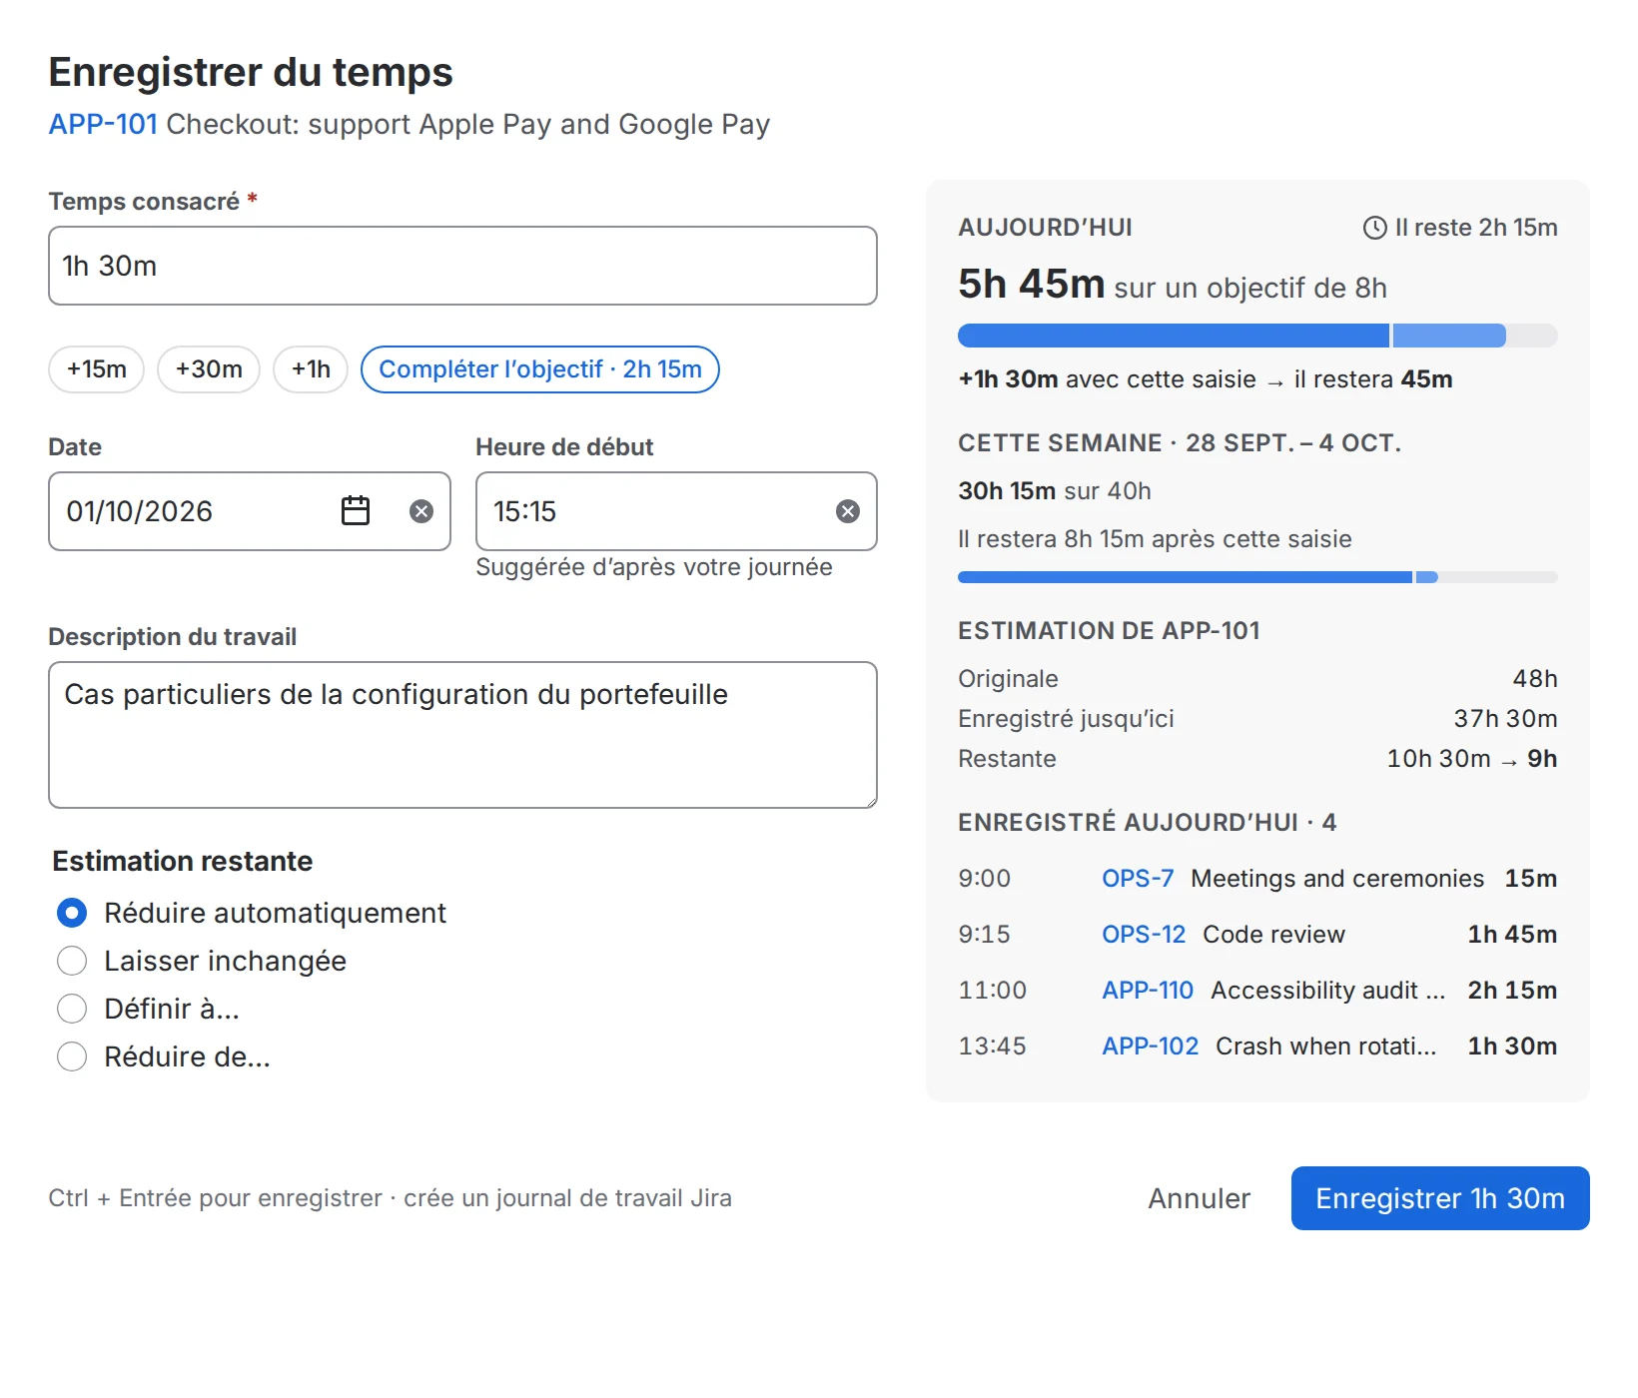The width and height of the screenshot is (1638, 1398).
Task: Open the APP-110 issue link
Action: point(1148,991)
